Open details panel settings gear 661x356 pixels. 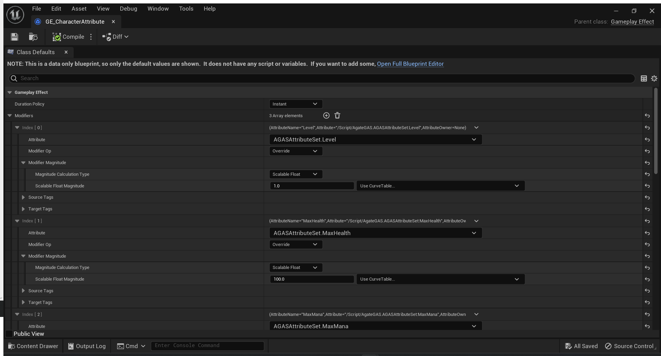tap(654, 78)
